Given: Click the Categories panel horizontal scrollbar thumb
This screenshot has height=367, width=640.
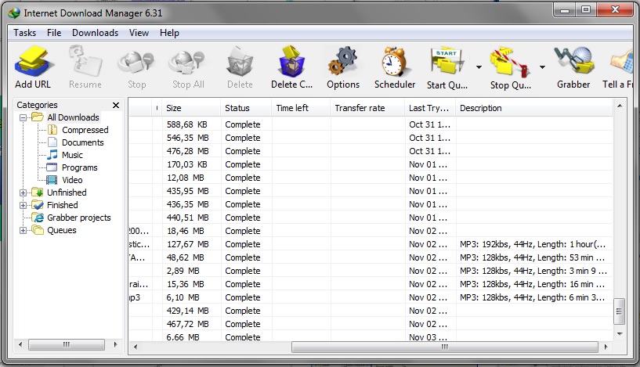Looking at the screenshot, I should click(x=67, y=344).
